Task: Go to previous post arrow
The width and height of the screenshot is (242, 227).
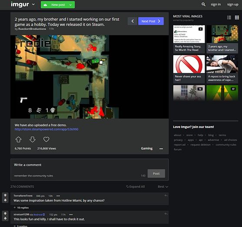Action: [x=133, y=21]
